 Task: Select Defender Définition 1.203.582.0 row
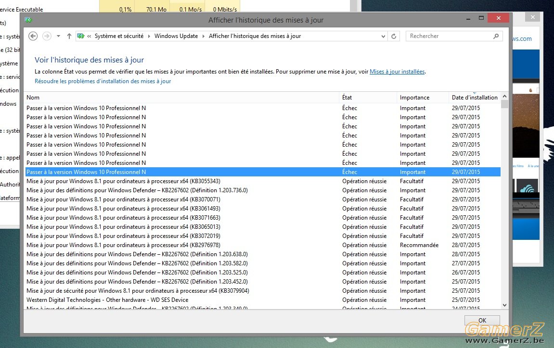(262, 264)
